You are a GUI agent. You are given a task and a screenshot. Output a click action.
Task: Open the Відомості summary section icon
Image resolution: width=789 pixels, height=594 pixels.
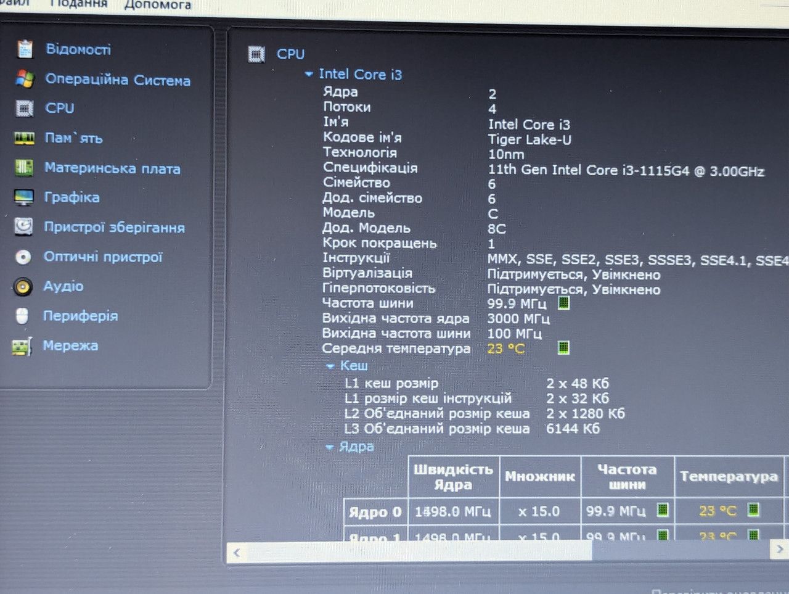pos(25,49)
